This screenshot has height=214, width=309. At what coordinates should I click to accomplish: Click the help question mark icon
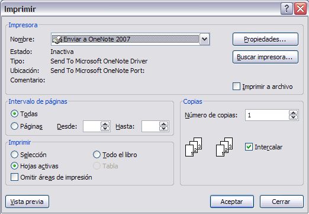[287, 9]
